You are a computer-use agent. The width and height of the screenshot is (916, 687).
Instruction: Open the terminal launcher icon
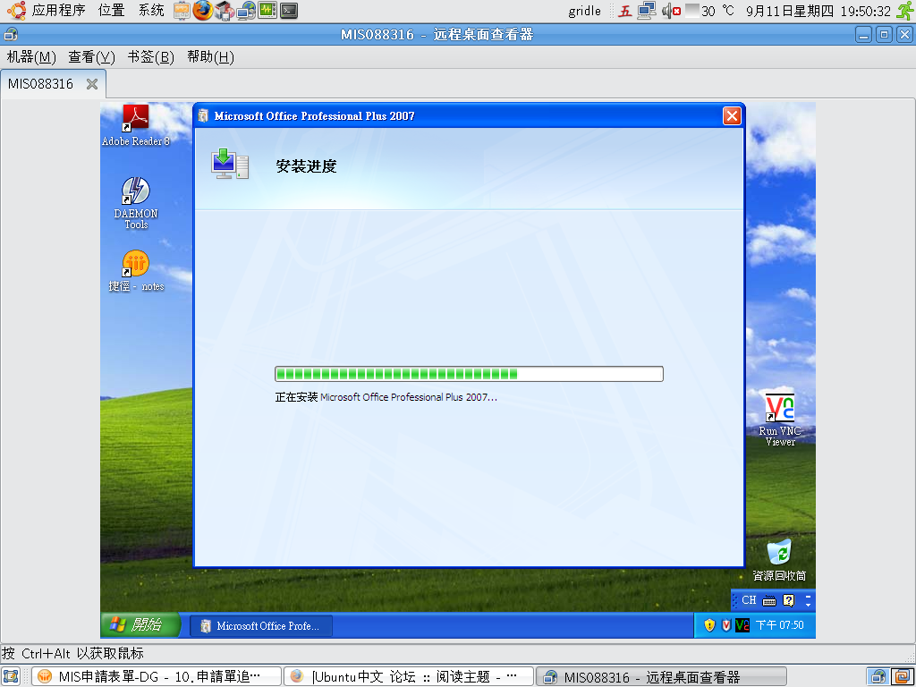(289, 11)
